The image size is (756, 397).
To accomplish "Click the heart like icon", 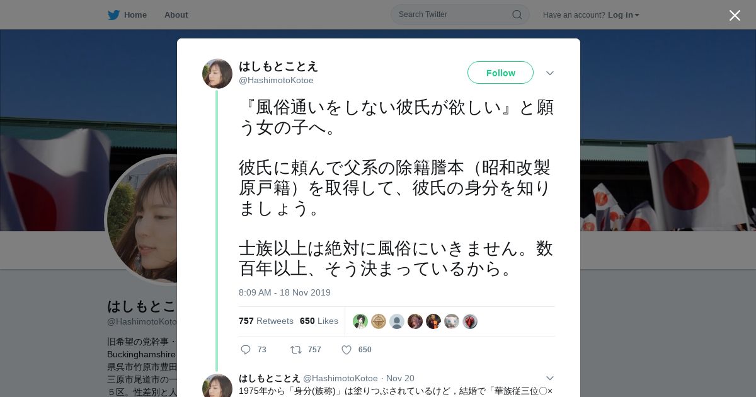I will (346, 350).
